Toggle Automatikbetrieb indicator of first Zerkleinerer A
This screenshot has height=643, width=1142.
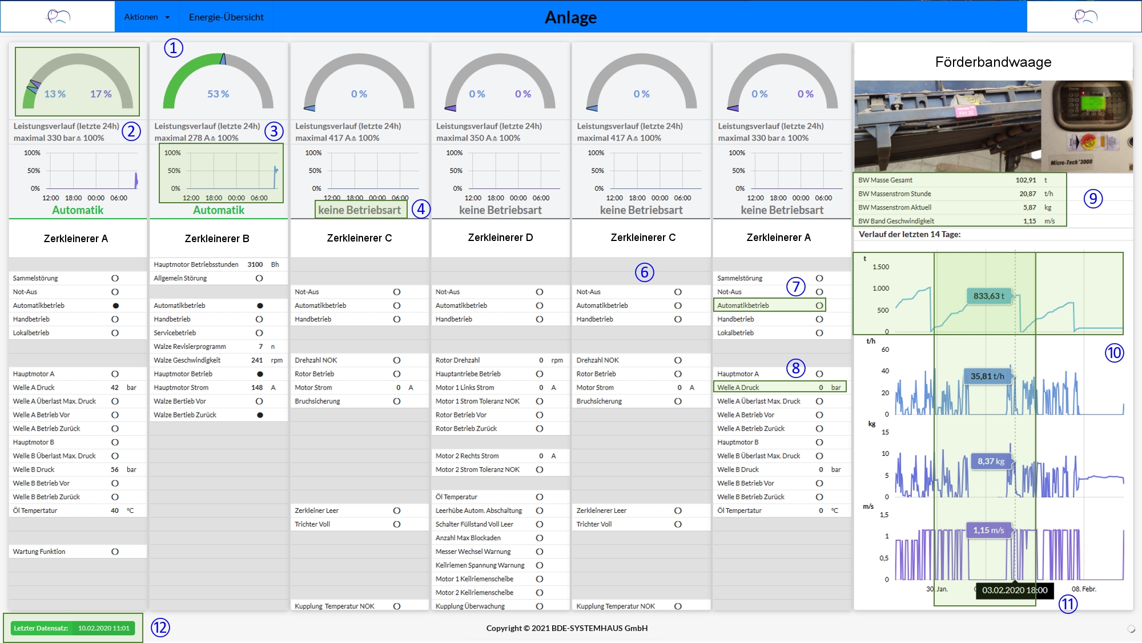(115, 306)
